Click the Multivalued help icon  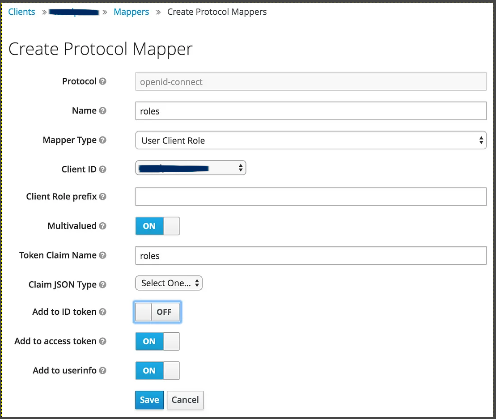[x=103, y=226]
